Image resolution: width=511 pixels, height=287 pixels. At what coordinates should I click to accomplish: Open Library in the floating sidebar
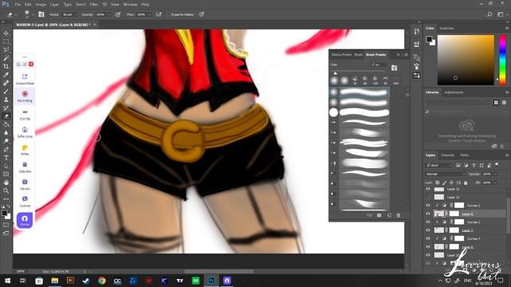click(25, 184)
